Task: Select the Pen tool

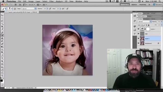Action: (2, 55)
